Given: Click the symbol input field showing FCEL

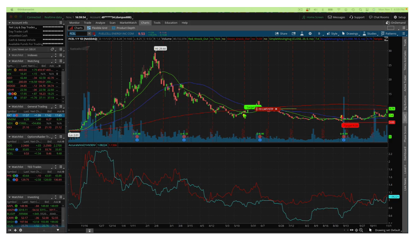Looking at the screenshot, I should coord(78,34).
